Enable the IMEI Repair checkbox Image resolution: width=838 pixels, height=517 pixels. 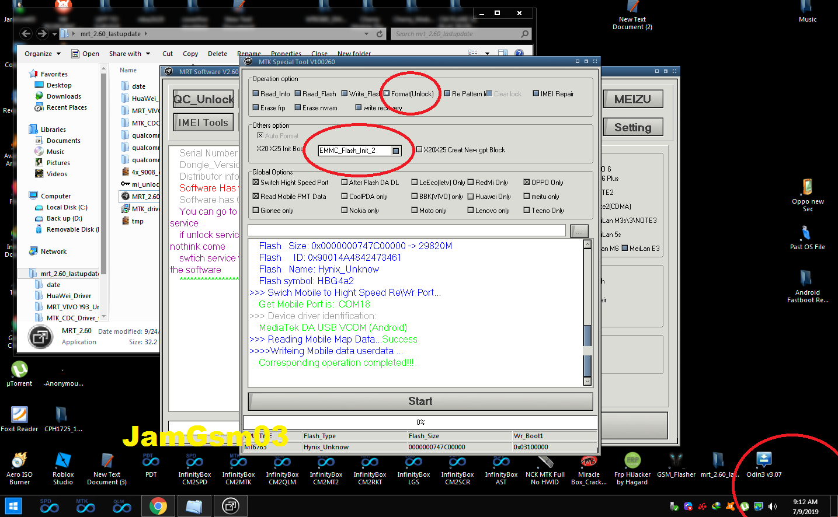point(536,93)
